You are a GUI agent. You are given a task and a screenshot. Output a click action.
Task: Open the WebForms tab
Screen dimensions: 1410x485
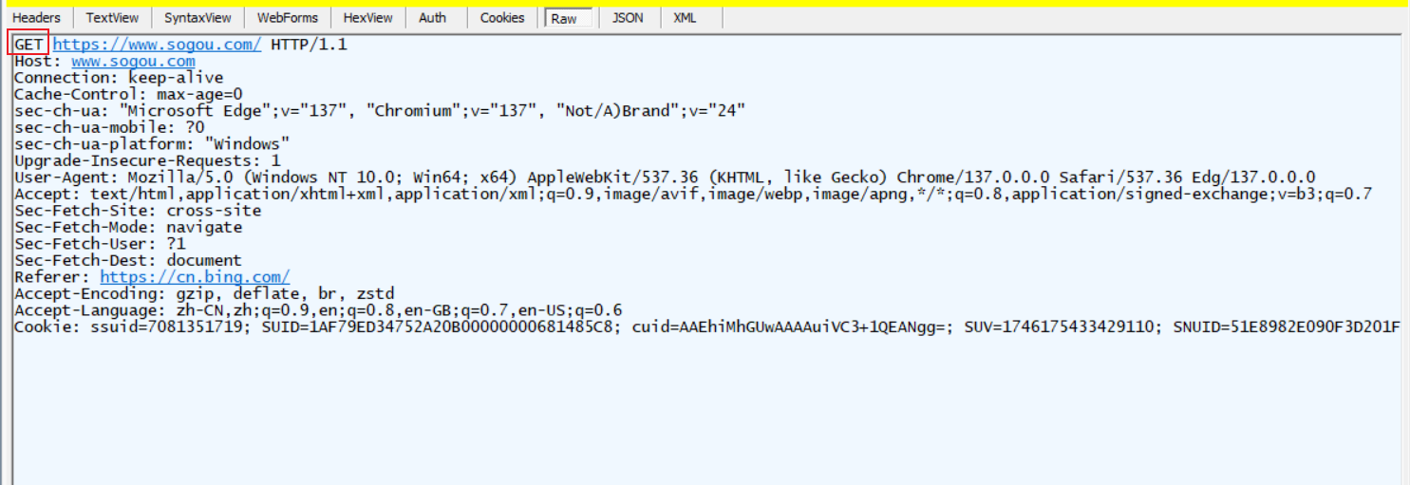tap(287, 18)
